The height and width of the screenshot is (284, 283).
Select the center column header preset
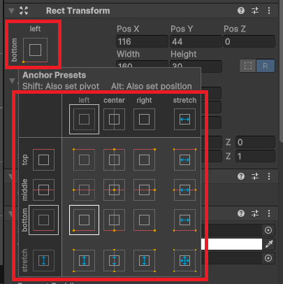(114, 120)
